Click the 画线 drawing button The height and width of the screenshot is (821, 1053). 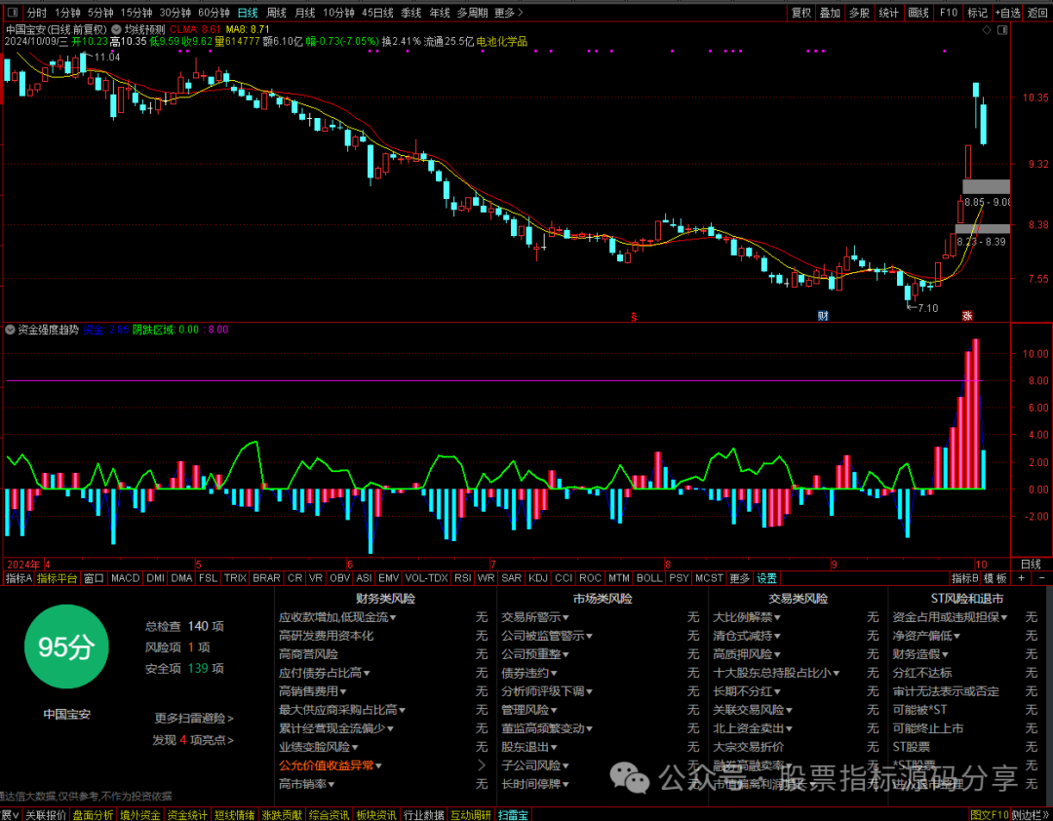(x=918, y=13)
